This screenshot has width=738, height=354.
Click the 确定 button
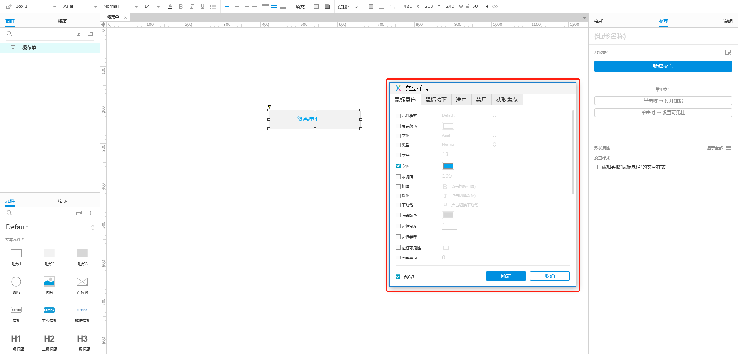pos(506,276)
